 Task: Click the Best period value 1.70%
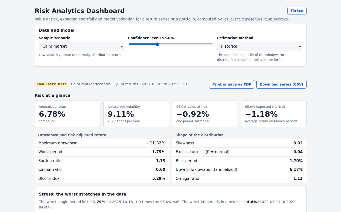(x=296, y=161)
